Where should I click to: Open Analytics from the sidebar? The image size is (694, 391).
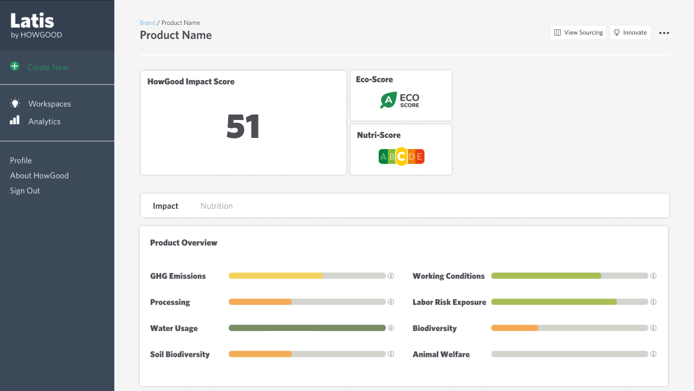click(44, 122)
